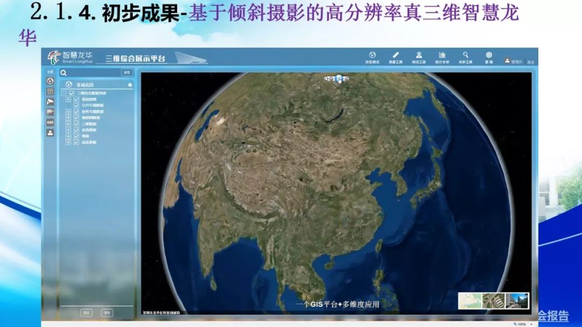Click into the layer search field

[x=94, y=73]
